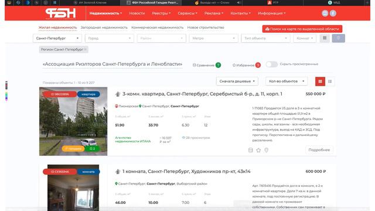Click the red ID badge on first listing photo
The height and width of the screenshot is (211, 375).
pos(60,94)
